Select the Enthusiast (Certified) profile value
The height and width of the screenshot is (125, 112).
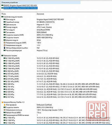click(44, 105)
